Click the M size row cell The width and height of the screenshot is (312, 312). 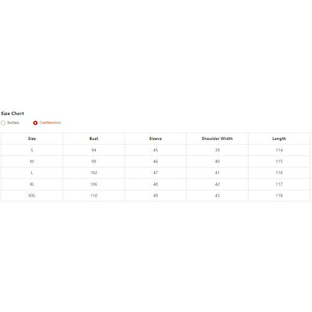[32, 162]
